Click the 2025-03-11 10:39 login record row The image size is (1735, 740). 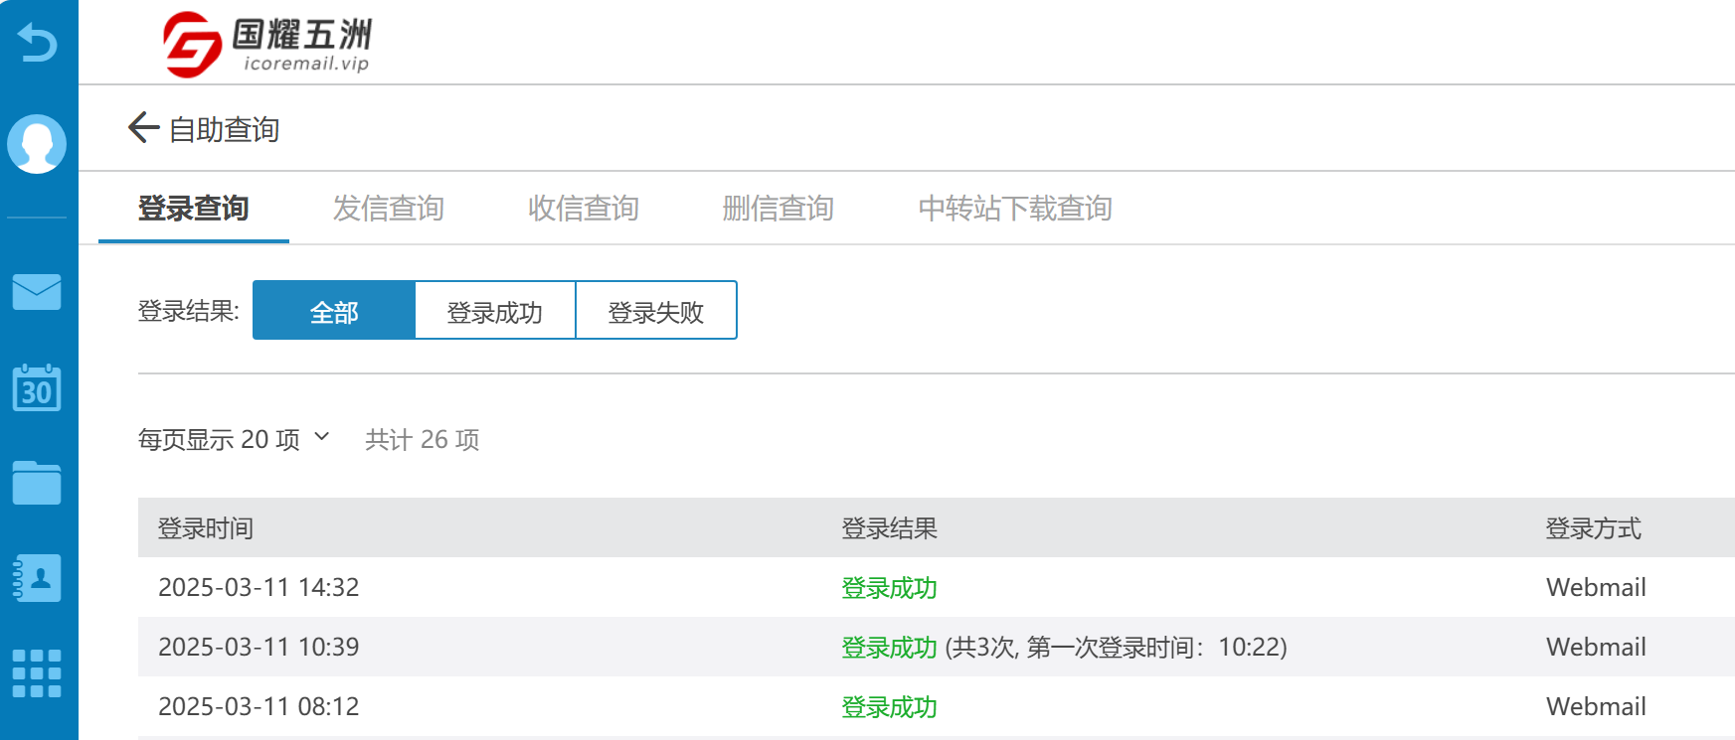[937, 647]
